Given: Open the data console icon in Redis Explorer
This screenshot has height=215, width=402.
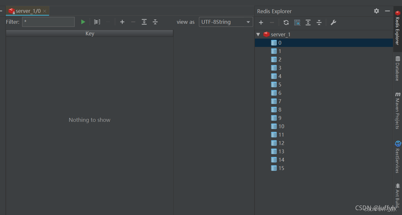Looking at the screenshot, I should 297,22.
